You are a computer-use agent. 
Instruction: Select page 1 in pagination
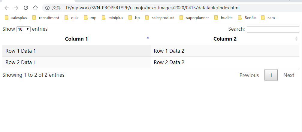click(x=271, y=75)
